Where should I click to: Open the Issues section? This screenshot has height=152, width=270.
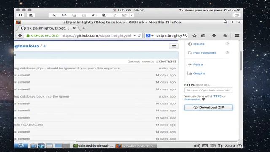(199, 44)
